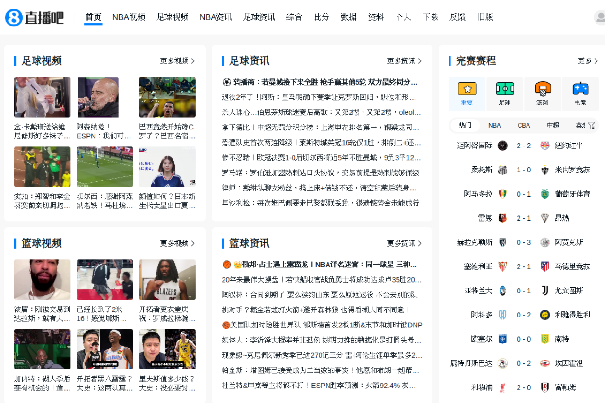Click the 亚特兰大 team crest

tap(502, 291)
